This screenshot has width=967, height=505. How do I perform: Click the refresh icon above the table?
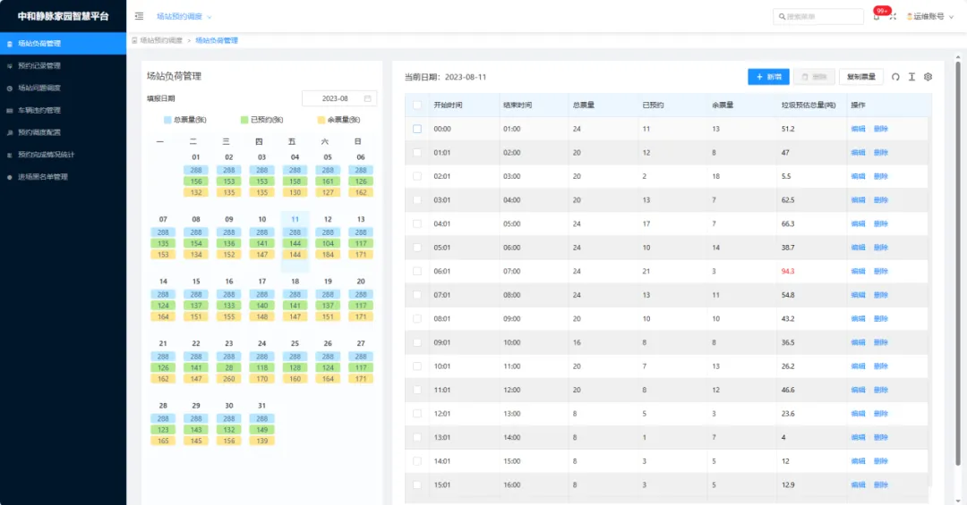(894, 77)
